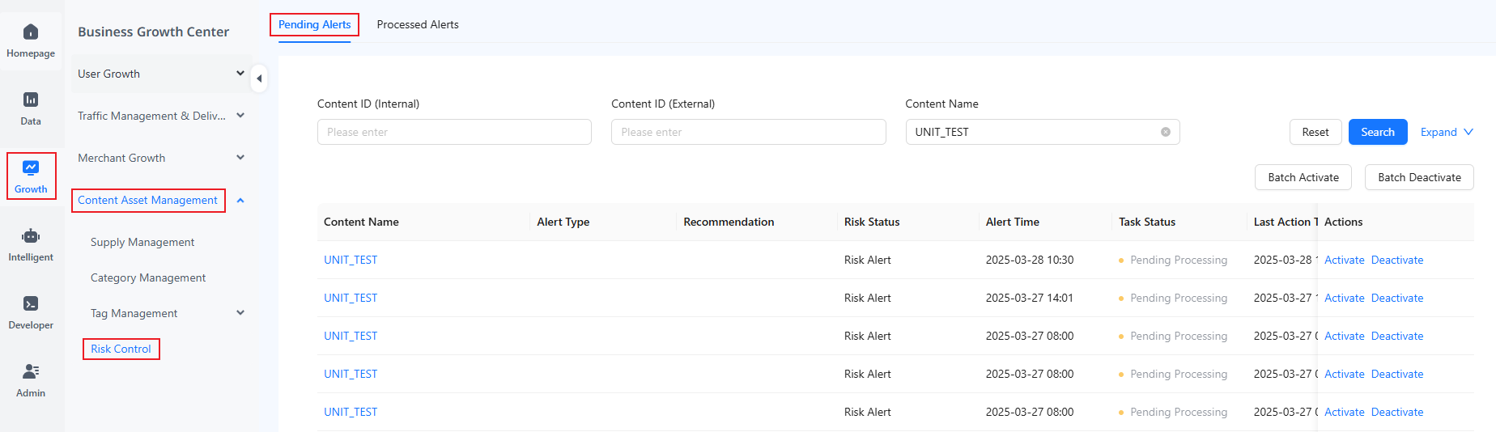
Task: Expand additional search filters
Action: tap(1447, 132)
